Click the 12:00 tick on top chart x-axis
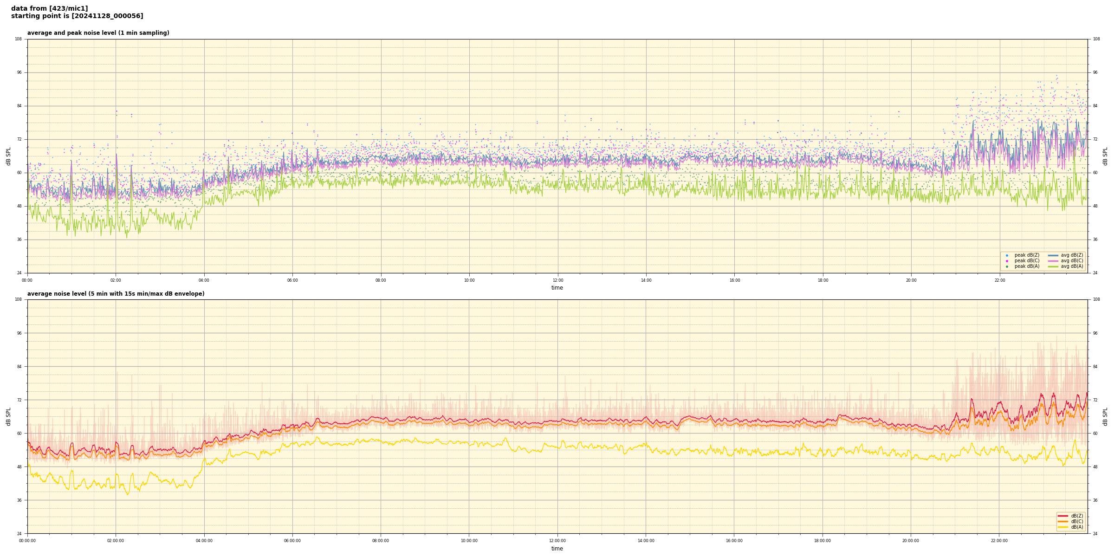Screen dimensions: 1114x557 point(557,280)
